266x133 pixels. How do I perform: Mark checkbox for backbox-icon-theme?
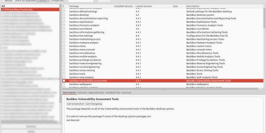click(64, 29)
